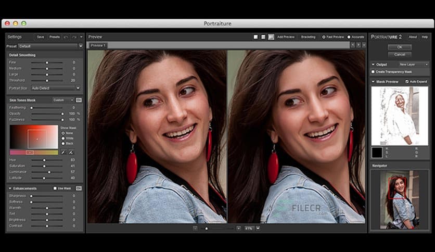
Task: Pick the add-color eyedropper tool
Action: pyautogui.click(x=63, y=152)
